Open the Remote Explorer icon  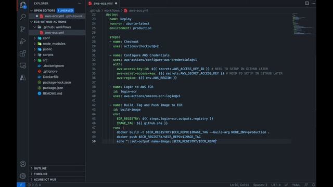[x=23, y=65]
